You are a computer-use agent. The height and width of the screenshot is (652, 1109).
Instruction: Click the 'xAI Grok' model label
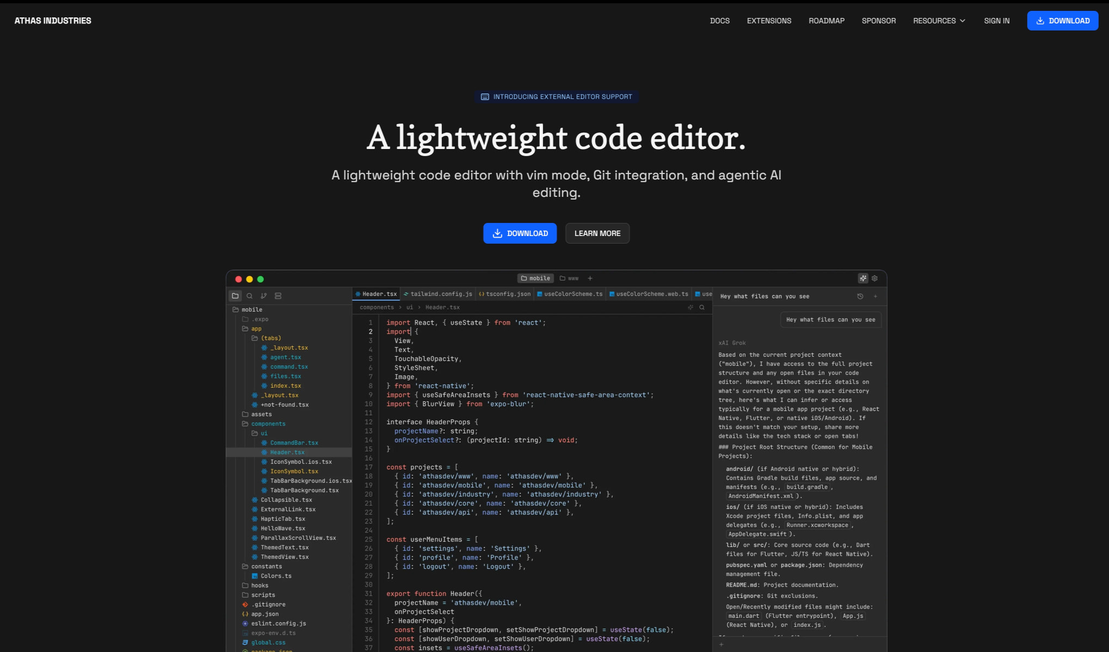(732, 343)
